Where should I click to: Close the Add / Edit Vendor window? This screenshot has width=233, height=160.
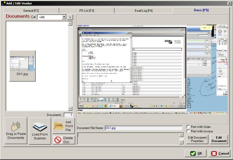(x=229, y=3)
